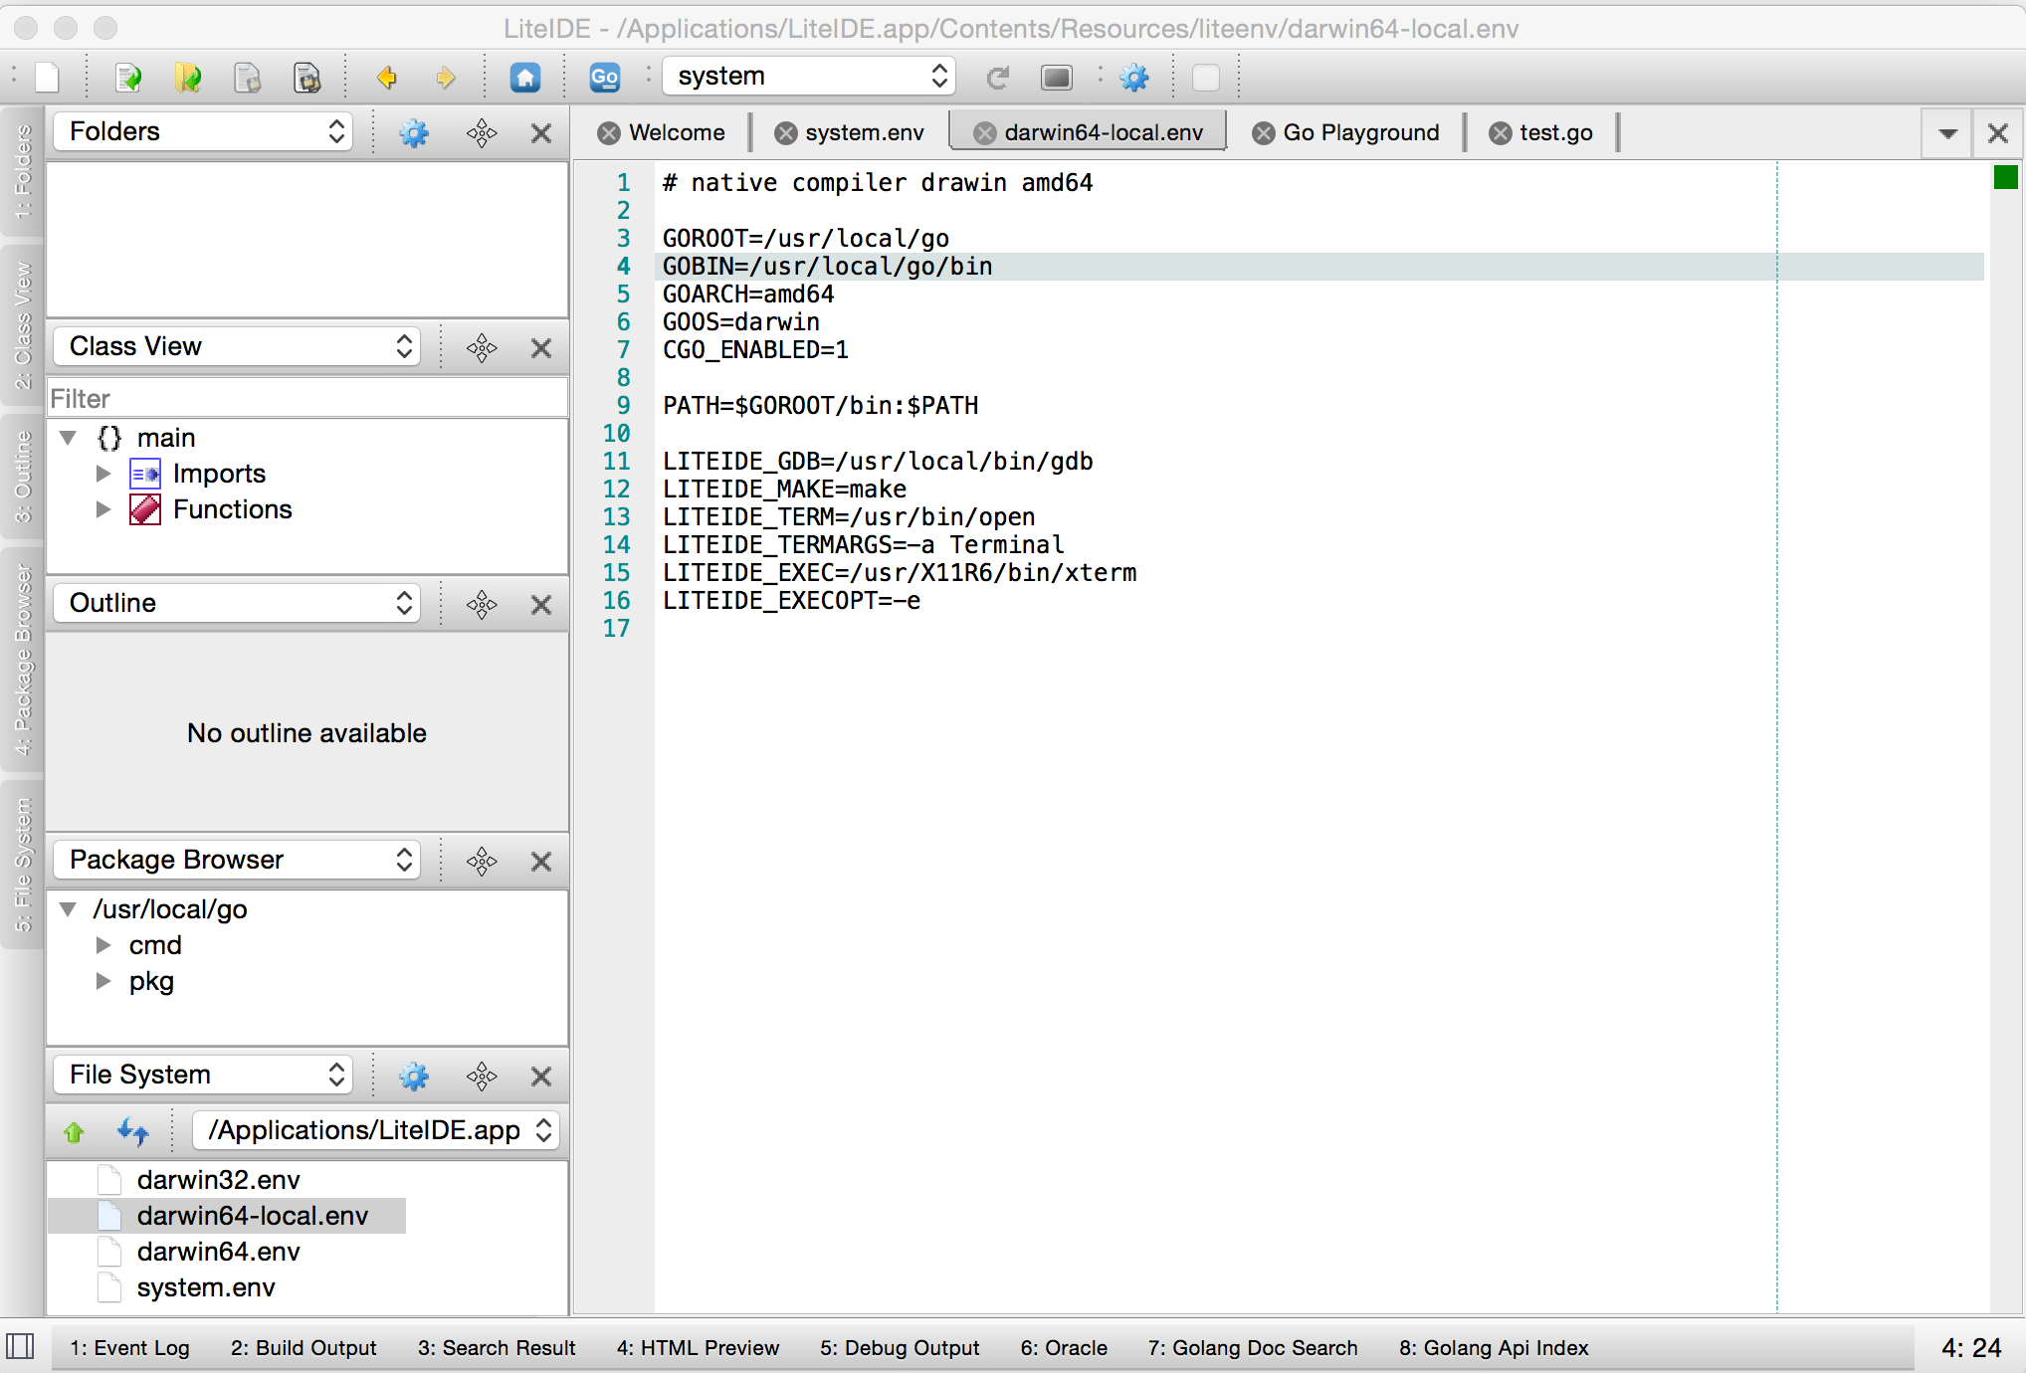Viewport: 2026px width, 1373px height.
Task: Click the Save All toolbar icon
Action: (306, 77)
